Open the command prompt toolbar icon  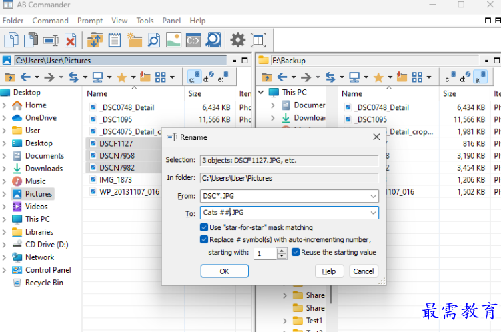click(x=193, y=40)
